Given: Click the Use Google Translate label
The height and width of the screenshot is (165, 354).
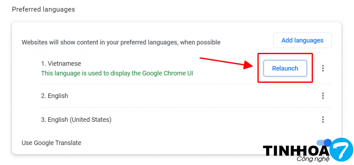Looking at the screenshot, I should pyautogui.click(x=51, y=143).
